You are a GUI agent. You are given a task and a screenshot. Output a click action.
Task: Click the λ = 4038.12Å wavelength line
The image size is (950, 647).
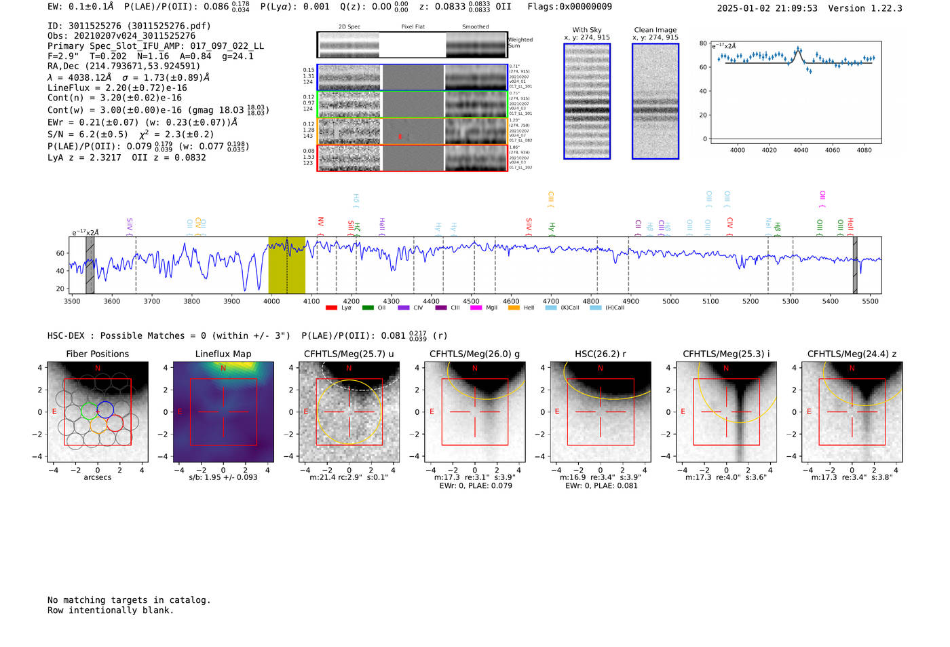tap(129, 77)
